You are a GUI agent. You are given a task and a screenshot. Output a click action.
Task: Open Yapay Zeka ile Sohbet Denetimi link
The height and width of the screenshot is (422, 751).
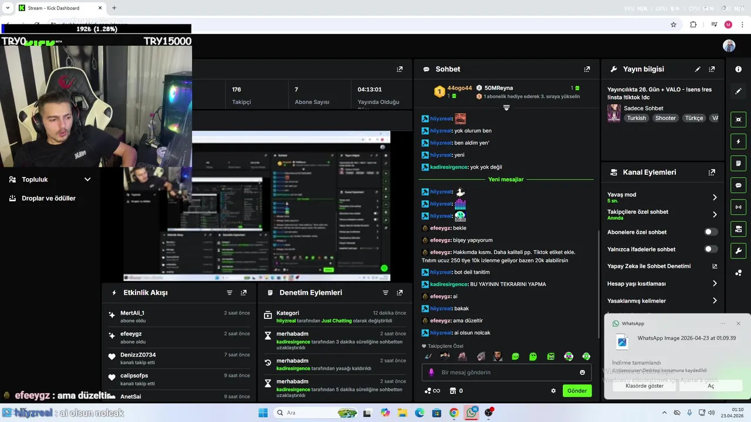click(662, 266)
